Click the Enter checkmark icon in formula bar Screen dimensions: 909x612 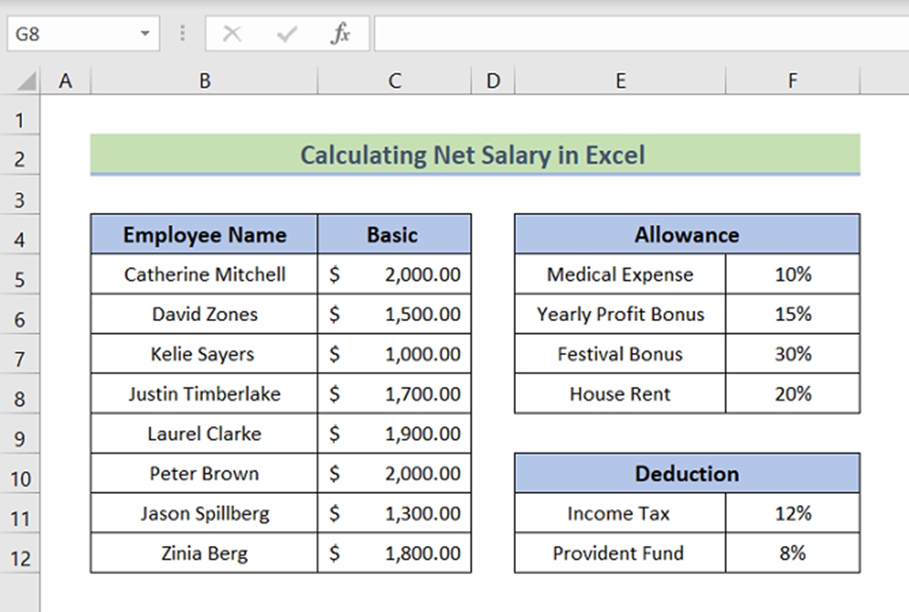pos(286,33)
